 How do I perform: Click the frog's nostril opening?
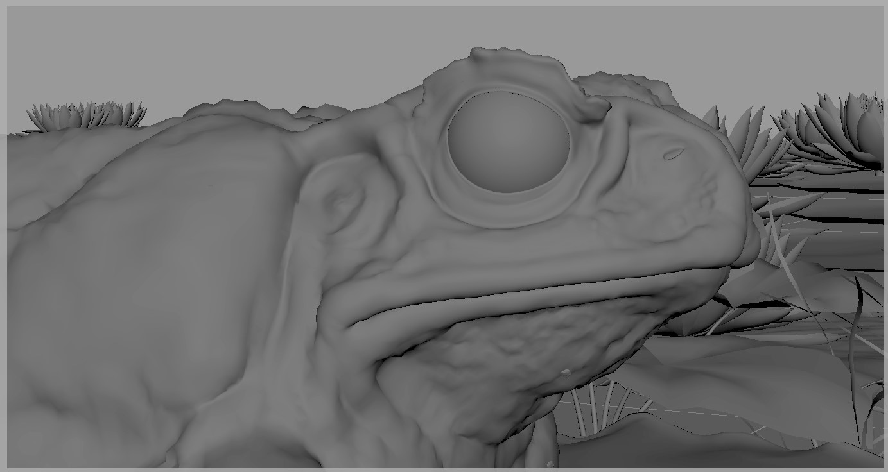[674, 154]
